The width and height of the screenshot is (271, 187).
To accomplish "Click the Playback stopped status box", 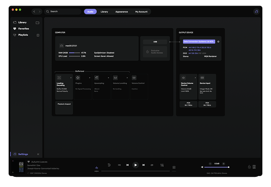I will pyautogui.click(x=64, y=108).
